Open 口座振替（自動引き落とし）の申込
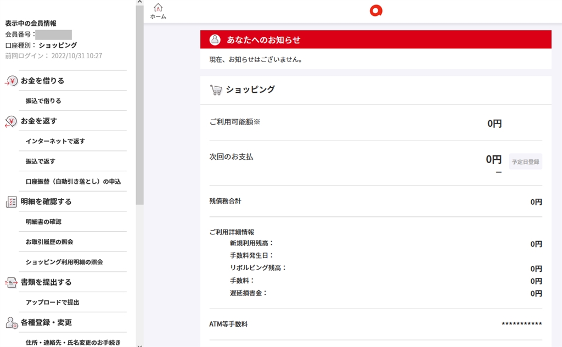The image size is (562, 347). (x=73, y=181)
